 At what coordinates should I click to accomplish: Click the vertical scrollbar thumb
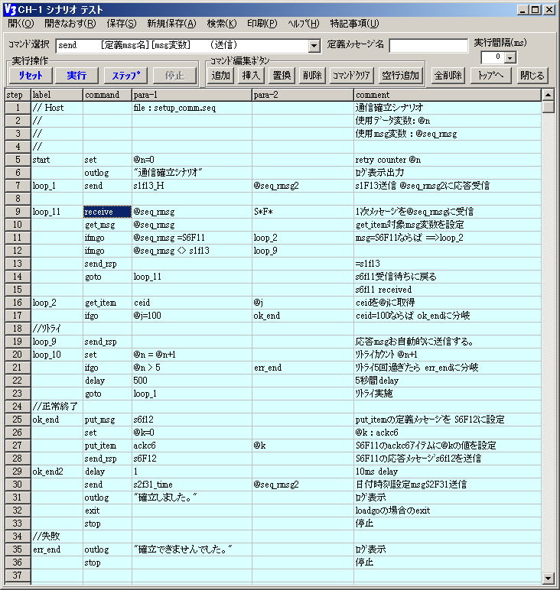click(548, 107)
